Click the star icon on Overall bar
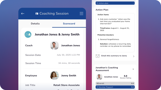Screen dimensions: 161x90 (97, 83)
